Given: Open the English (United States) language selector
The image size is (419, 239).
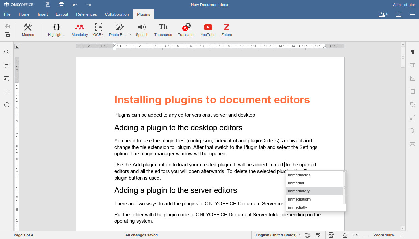Looking at the screenshot, I should (278, 235).
